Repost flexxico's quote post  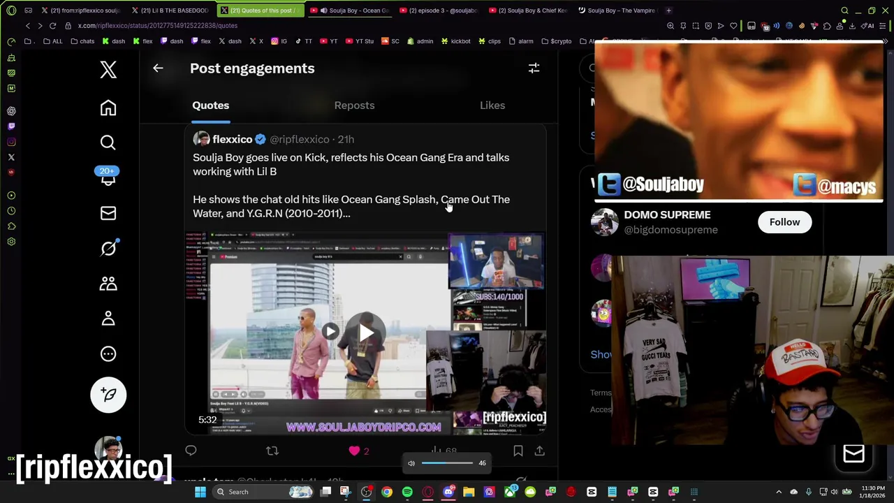click(x=272, y=451)
